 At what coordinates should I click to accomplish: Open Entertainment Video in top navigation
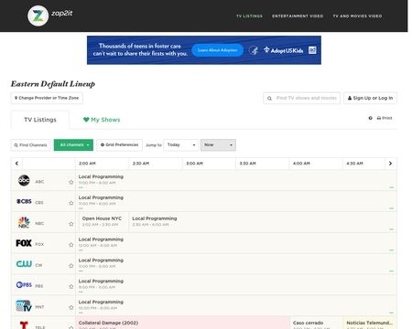(298, 16)
